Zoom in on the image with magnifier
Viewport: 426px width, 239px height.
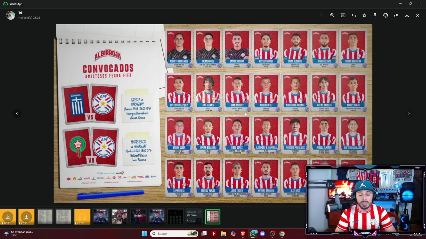tap(332, 15)
